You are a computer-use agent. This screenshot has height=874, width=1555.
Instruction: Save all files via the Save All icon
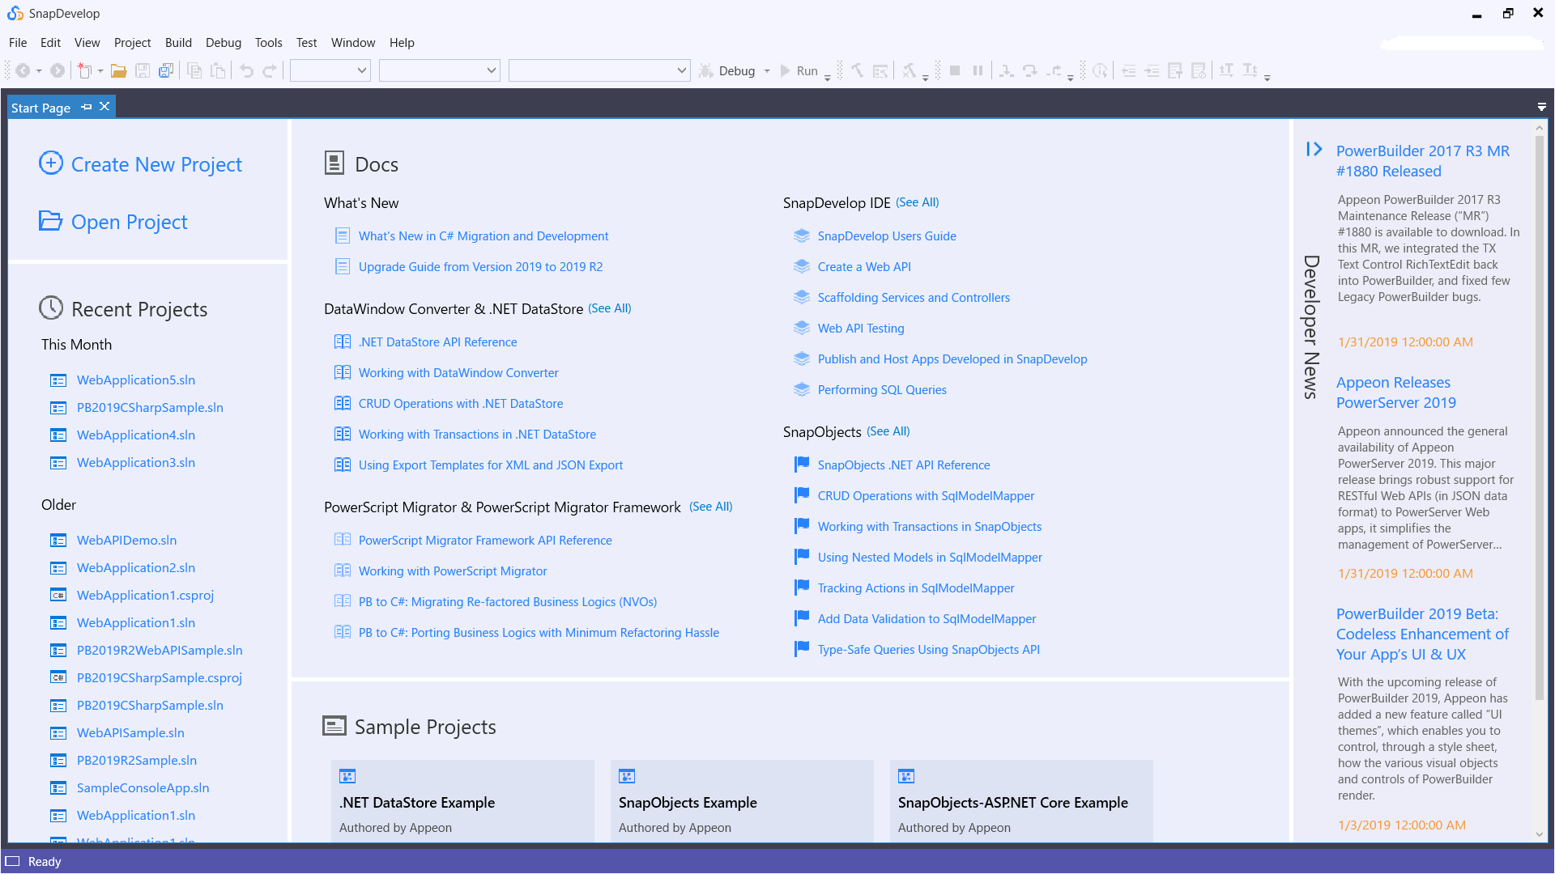click(x=165, y=70)
